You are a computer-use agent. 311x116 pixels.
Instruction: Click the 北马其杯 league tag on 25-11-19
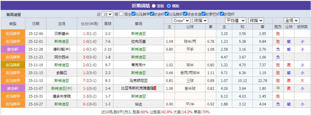click(x=13, y=65)
